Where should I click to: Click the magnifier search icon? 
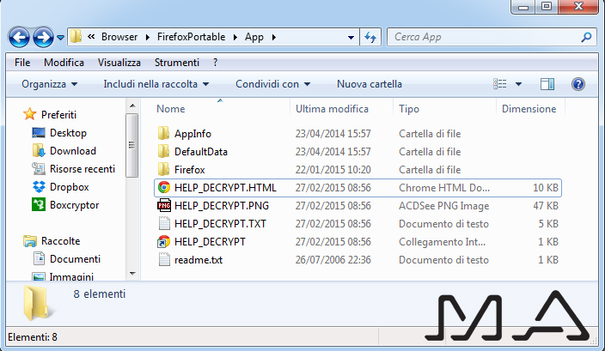coord(586,37)
